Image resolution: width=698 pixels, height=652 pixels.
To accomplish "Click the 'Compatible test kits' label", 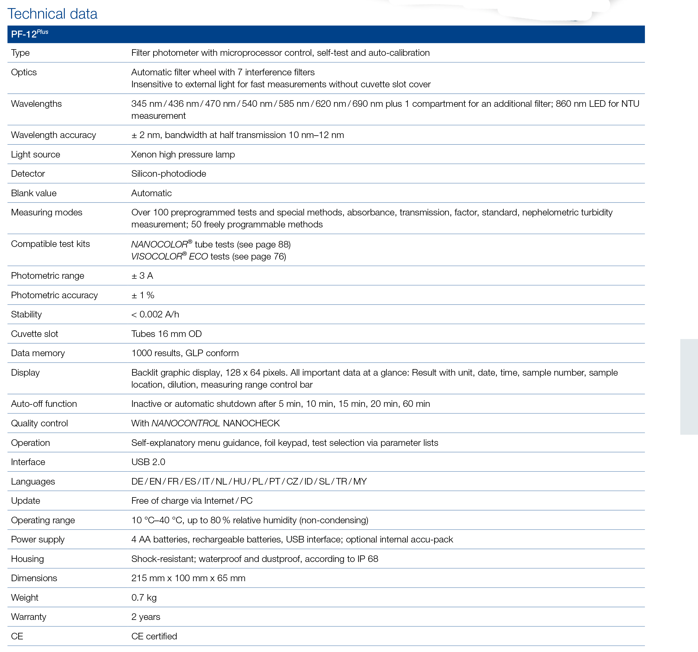I will 50,244.
